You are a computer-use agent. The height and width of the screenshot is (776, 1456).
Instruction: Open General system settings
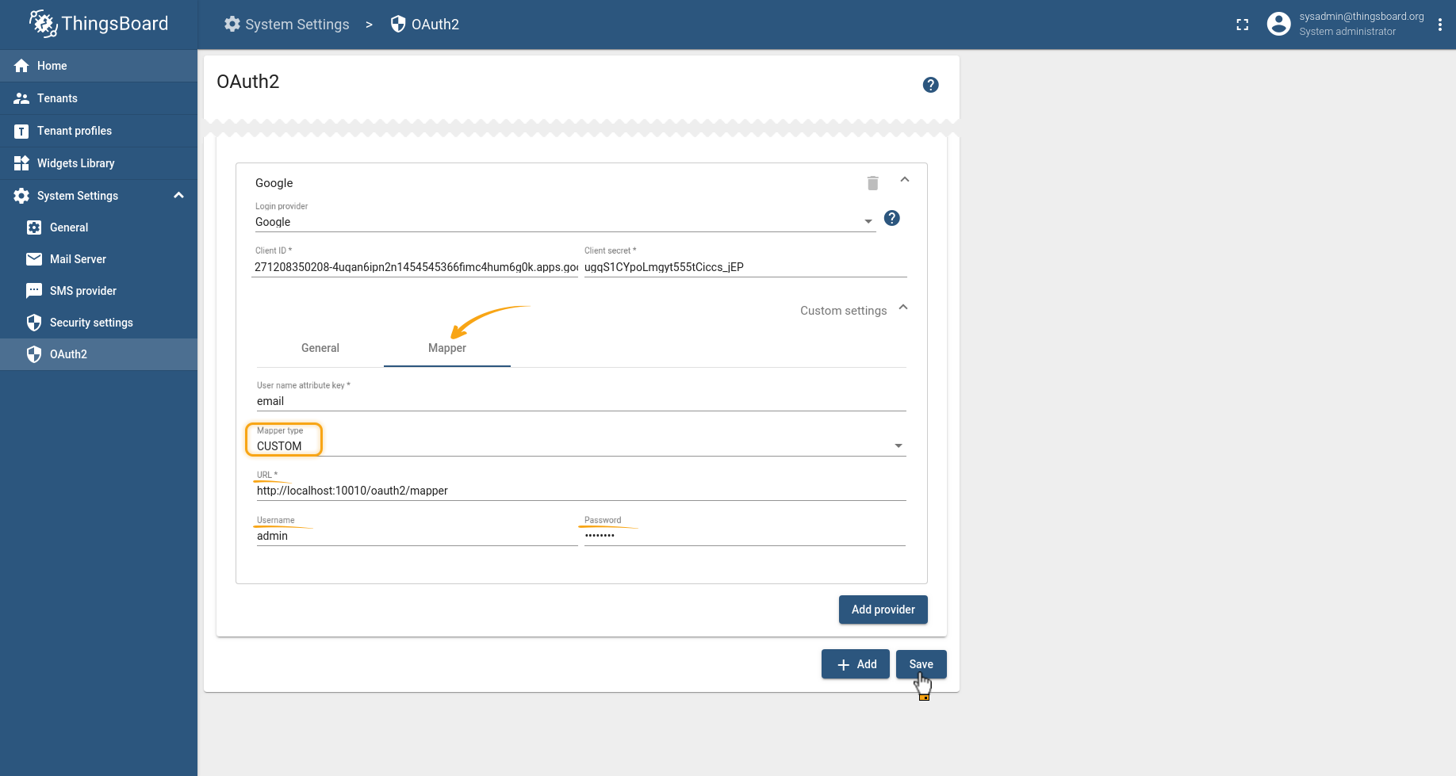tap(98, 227)
